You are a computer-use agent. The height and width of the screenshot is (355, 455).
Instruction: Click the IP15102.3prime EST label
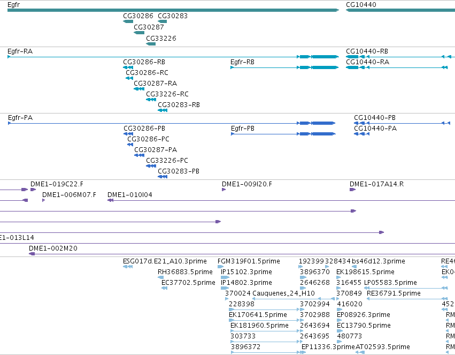[246, 272]
